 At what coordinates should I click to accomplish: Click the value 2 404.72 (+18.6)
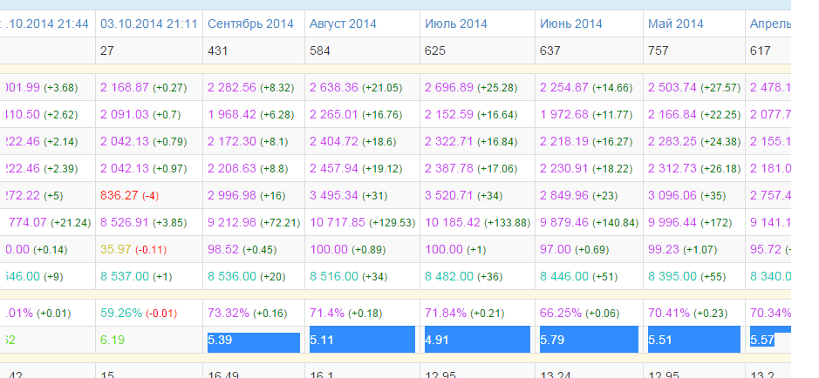click(x=353, y=142)
